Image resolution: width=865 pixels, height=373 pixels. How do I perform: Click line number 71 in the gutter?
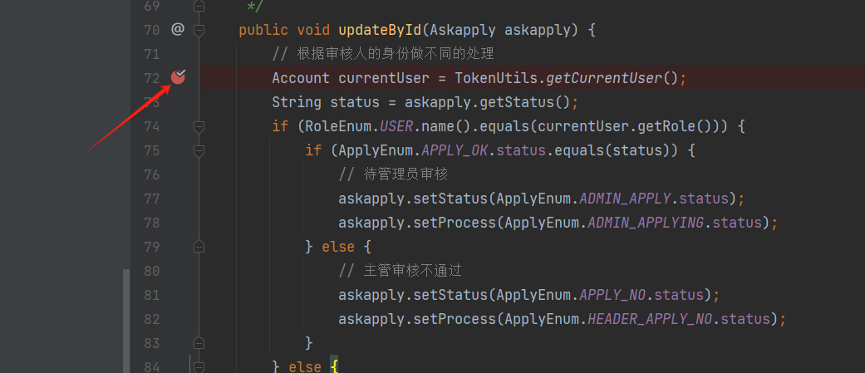click(151, 54)
